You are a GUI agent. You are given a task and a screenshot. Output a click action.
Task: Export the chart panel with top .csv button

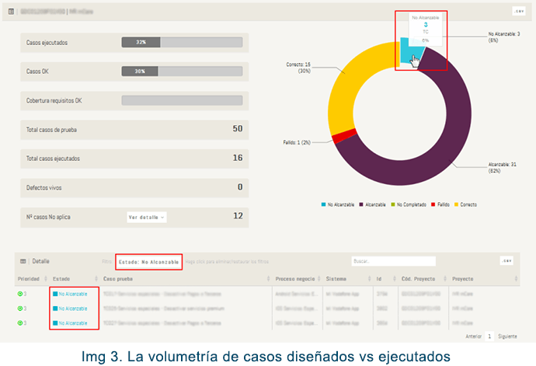pyautogui.click(x=517, y=12)
